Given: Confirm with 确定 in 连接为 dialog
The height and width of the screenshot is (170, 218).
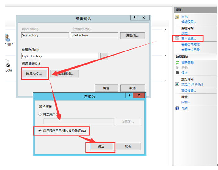Looking at the screenshot, I should [x=101, y=146].
